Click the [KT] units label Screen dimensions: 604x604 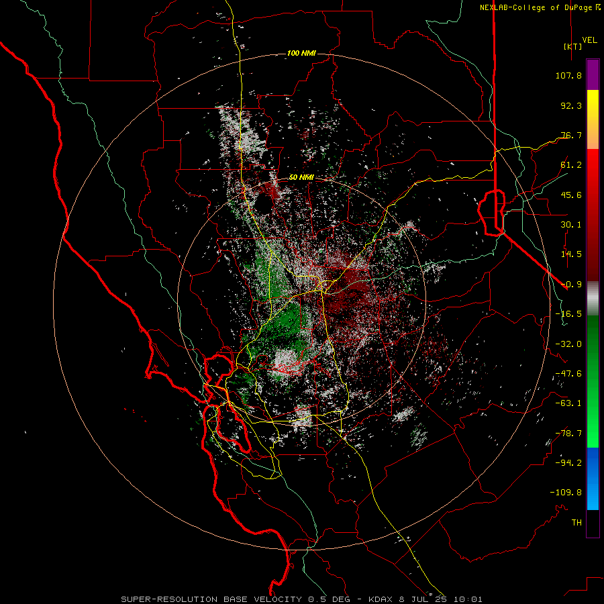pyautogui.click(x=572, y=46)
